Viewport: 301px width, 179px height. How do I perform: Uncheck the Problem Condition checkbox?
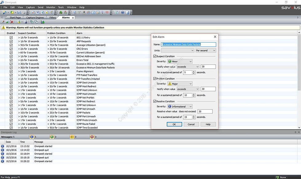[155, 78]
